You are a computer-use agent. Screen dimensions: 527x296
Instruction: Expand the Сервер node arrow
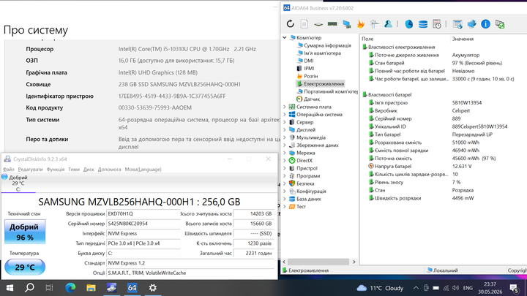(x=285, y=122)
